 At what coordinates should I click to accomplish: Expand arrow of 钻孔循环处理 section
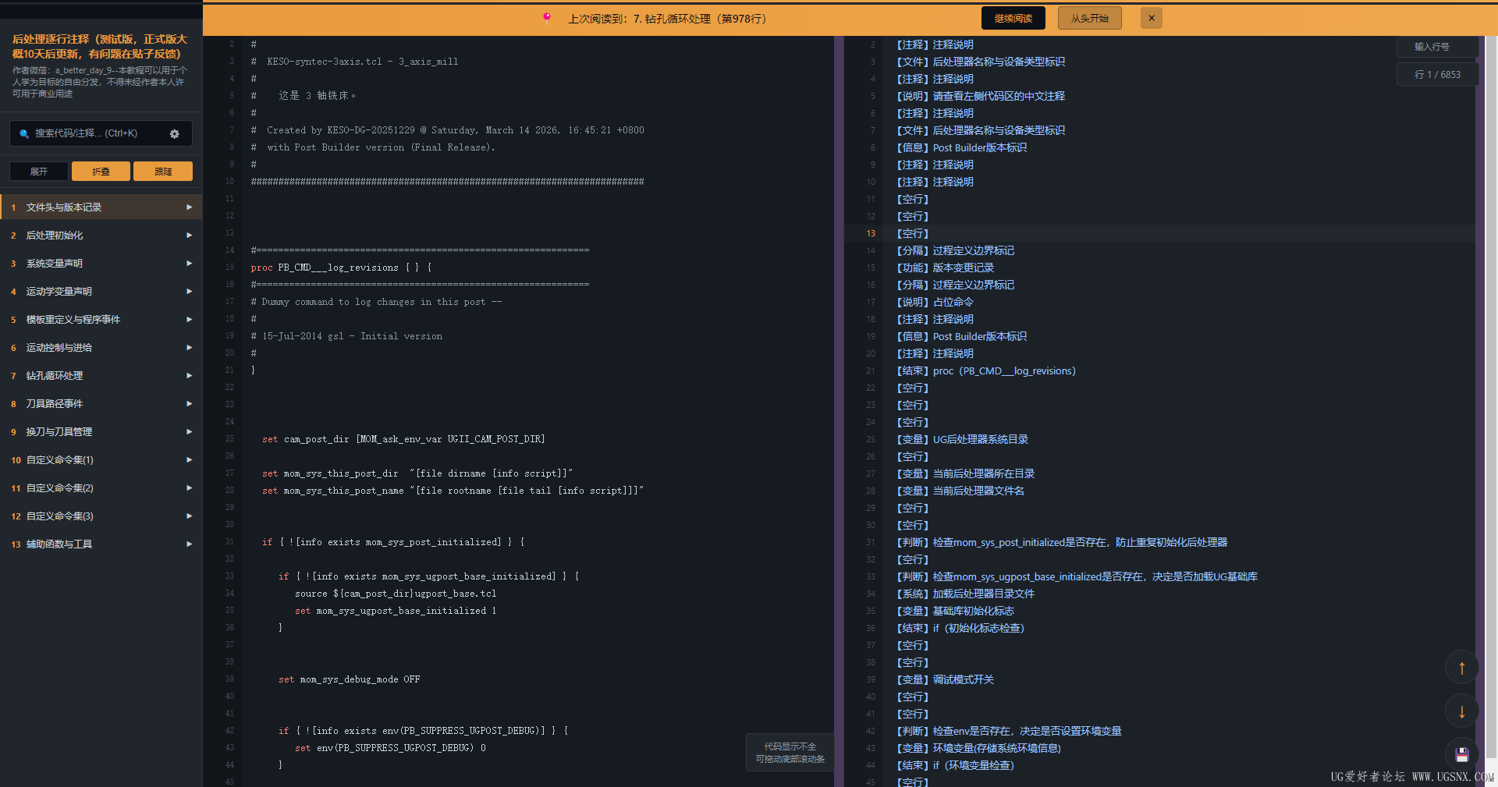pos(189,376)
